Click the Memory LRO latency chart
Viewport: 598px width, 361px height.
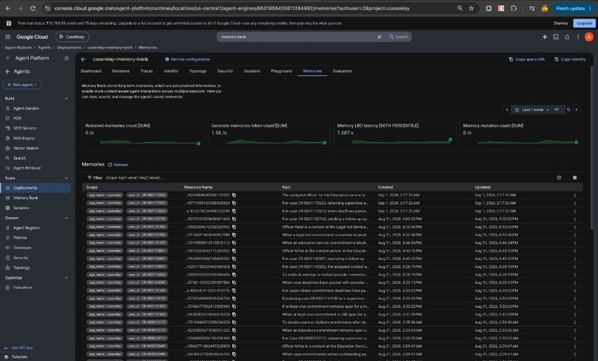(395, 135)
